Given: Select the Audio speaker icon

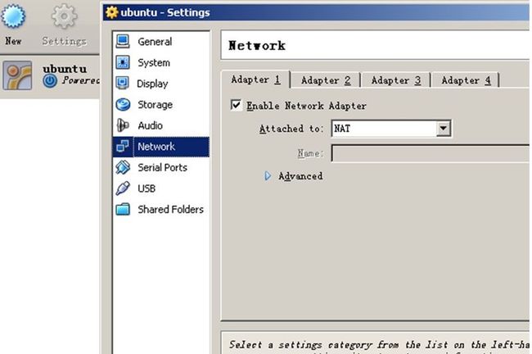Looking at the screenshot, I should pyautogui.click(x=123, y=125).
